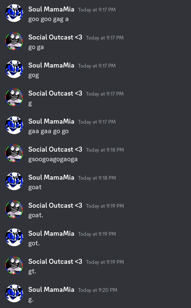Click the "gsoogoagogaoga" message text
This screenshot has width=191, height=308.
coord(53,159)
